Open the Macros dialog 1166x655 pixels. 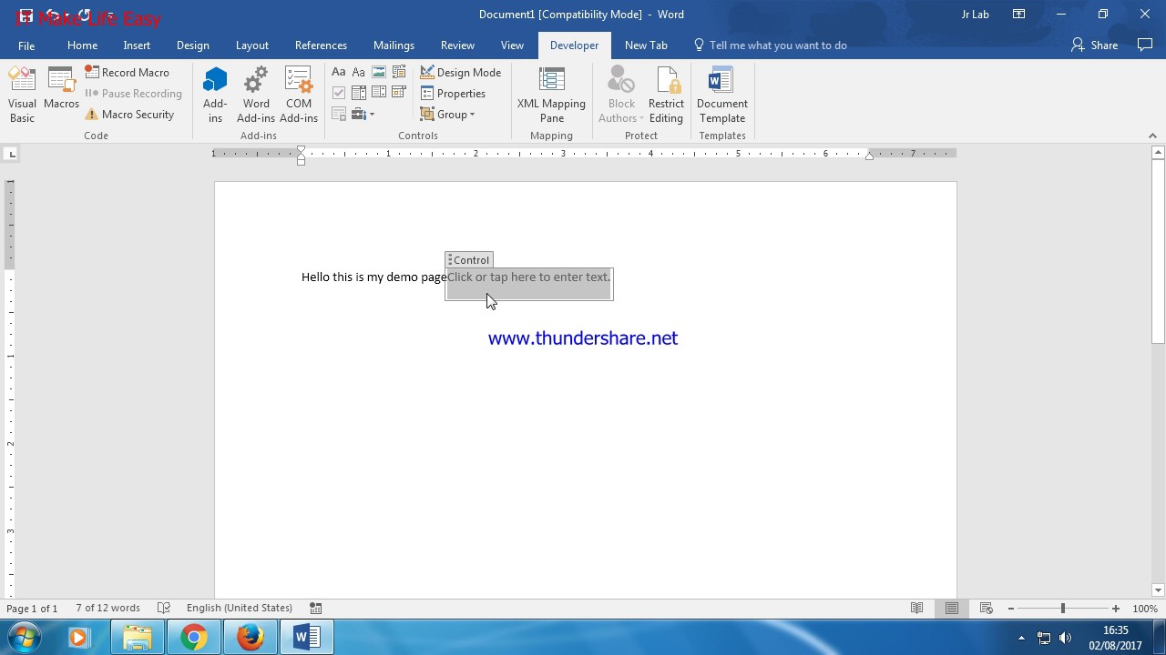pos(61,88)
